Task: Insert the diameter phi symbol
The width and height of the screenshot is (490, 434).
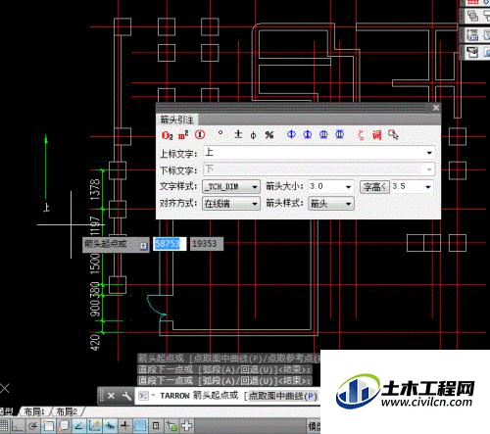Action: point(253,135)
